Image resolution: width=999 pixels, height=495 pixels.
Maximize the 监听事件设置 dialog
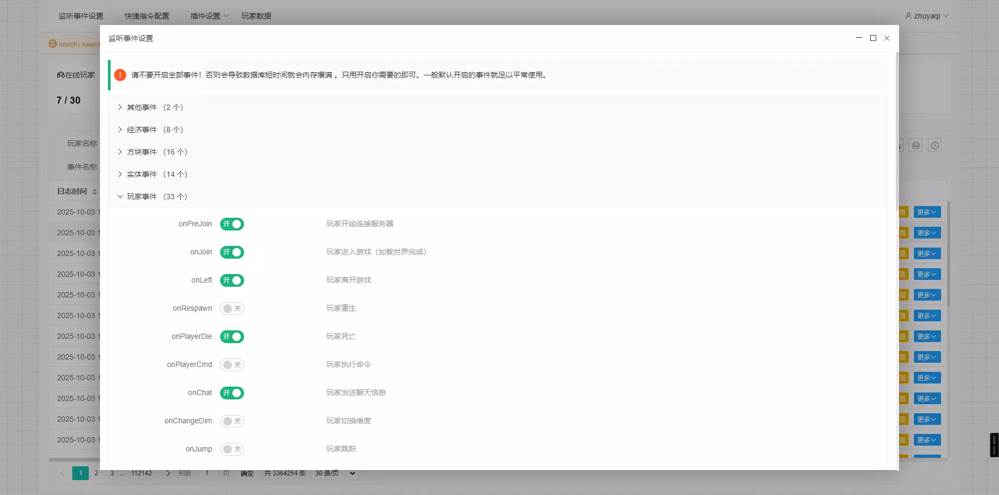[x=873, y=38]
